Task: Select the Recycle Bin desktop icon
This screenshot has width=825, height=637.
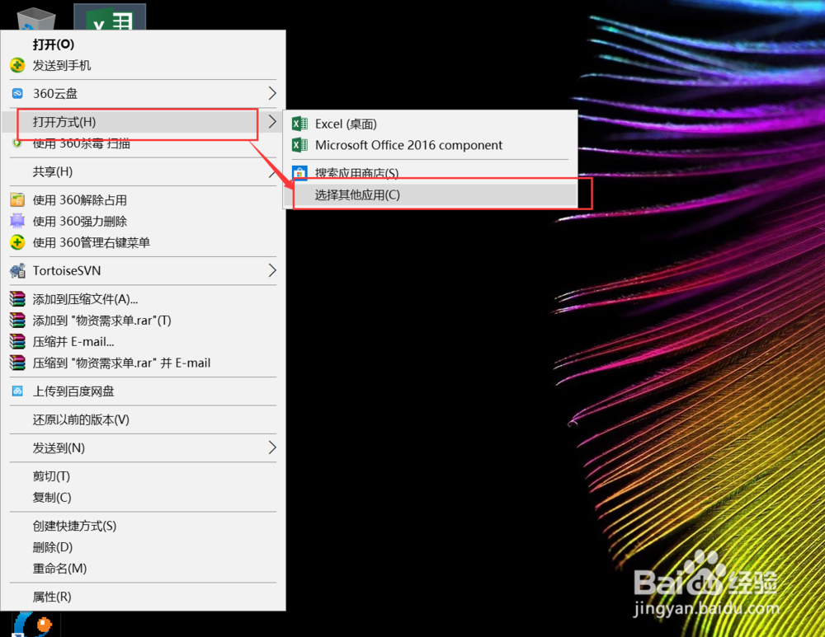Action: [36, 19]
